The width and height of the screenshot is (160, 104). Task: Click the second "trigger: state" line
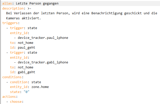(x=23, y=53)
